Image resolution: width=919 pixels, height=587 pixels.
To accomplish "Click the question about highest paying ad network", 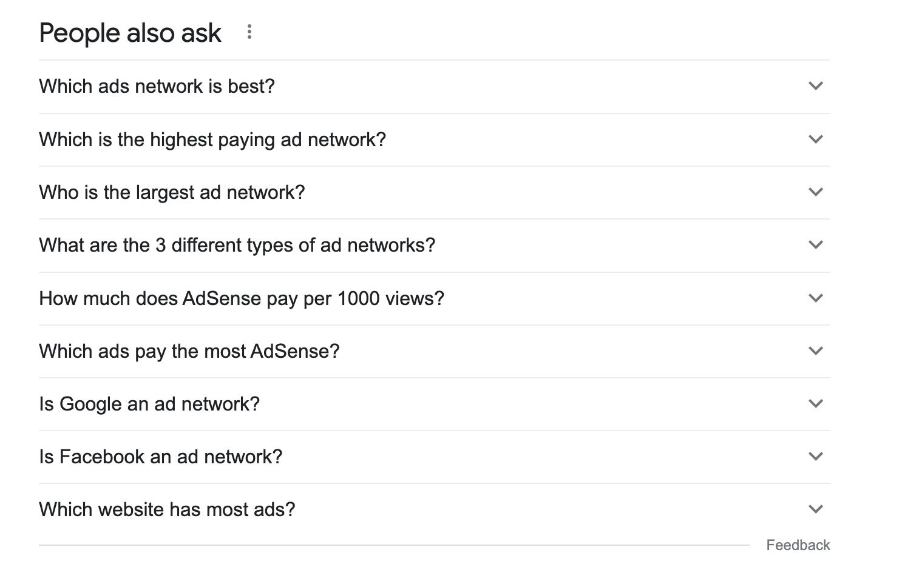I will click(x=212, y=139).
